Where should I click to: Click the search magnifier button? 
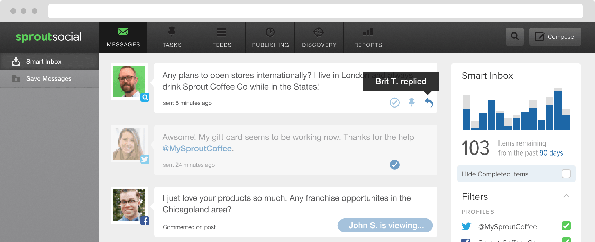[515, 37]
